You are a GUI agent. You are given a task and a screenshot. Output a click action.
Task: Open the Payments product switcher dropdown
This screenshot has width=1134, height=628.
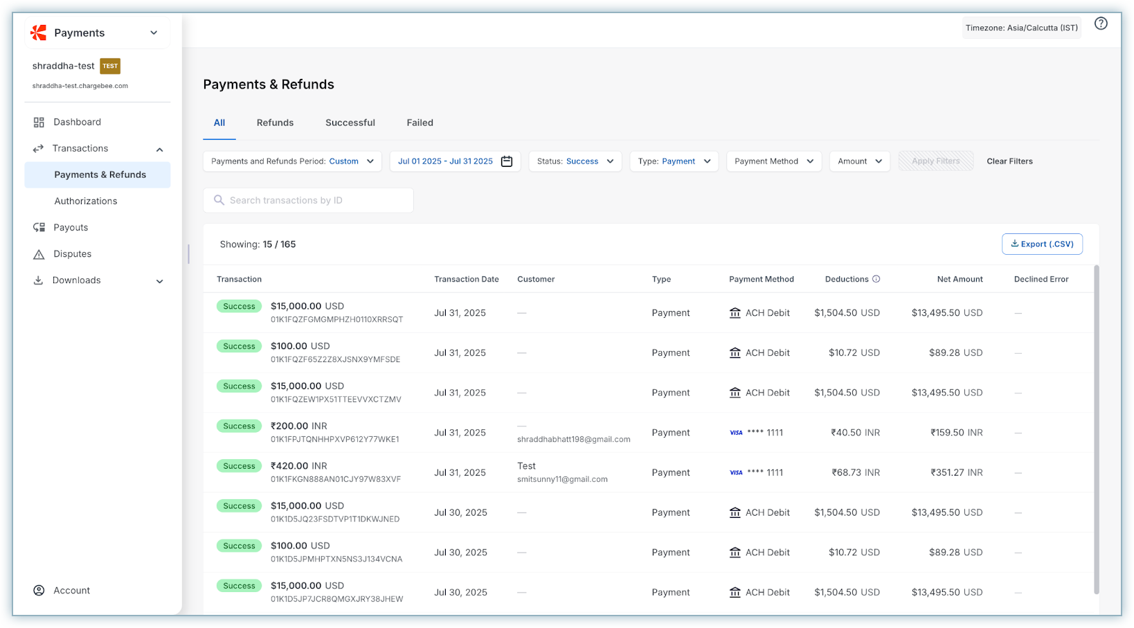coord(98,33)
